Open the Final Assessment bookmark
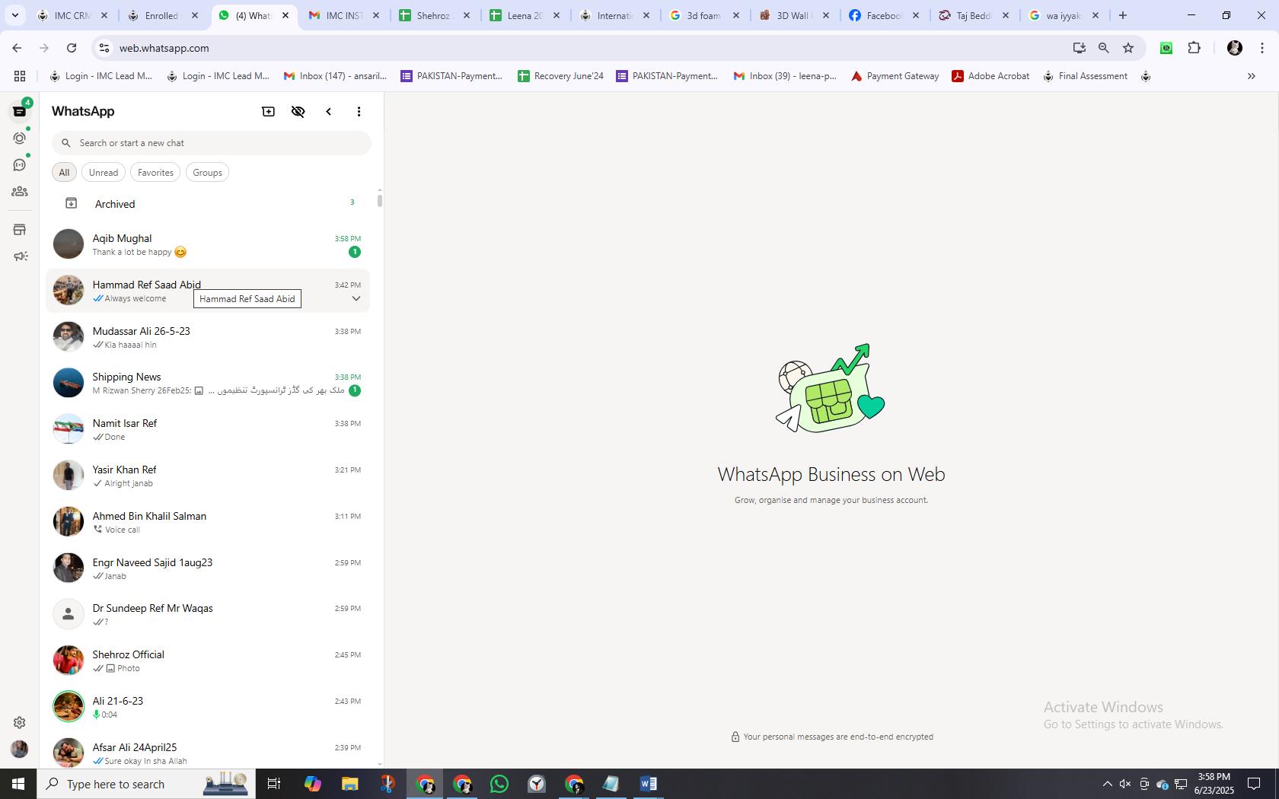1279x799 pixels. (1085, 76)
